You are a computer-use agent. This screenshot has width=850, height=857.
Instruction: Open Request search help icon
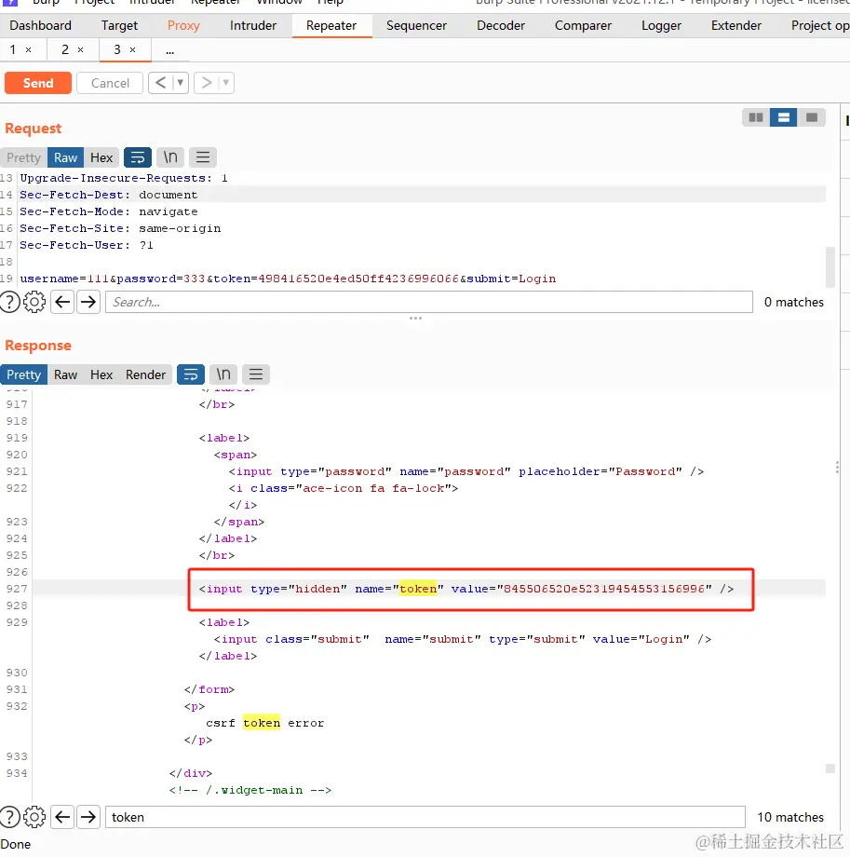(x=10, y=302)
